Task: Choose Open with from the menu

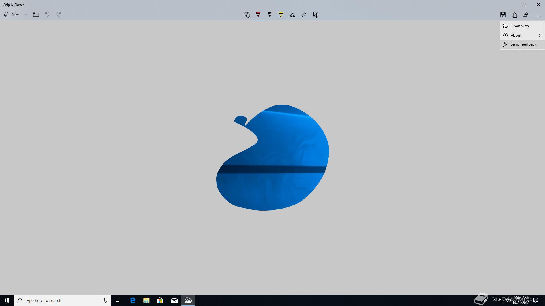Action: point(522,26)
